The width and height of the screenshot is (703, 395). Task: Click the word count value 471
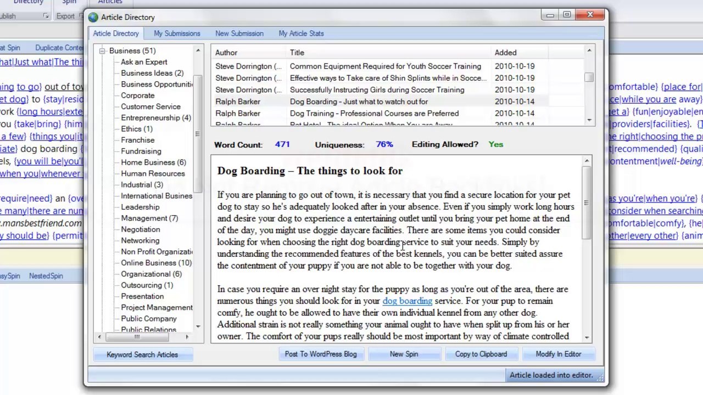click(x=282, y=144)
